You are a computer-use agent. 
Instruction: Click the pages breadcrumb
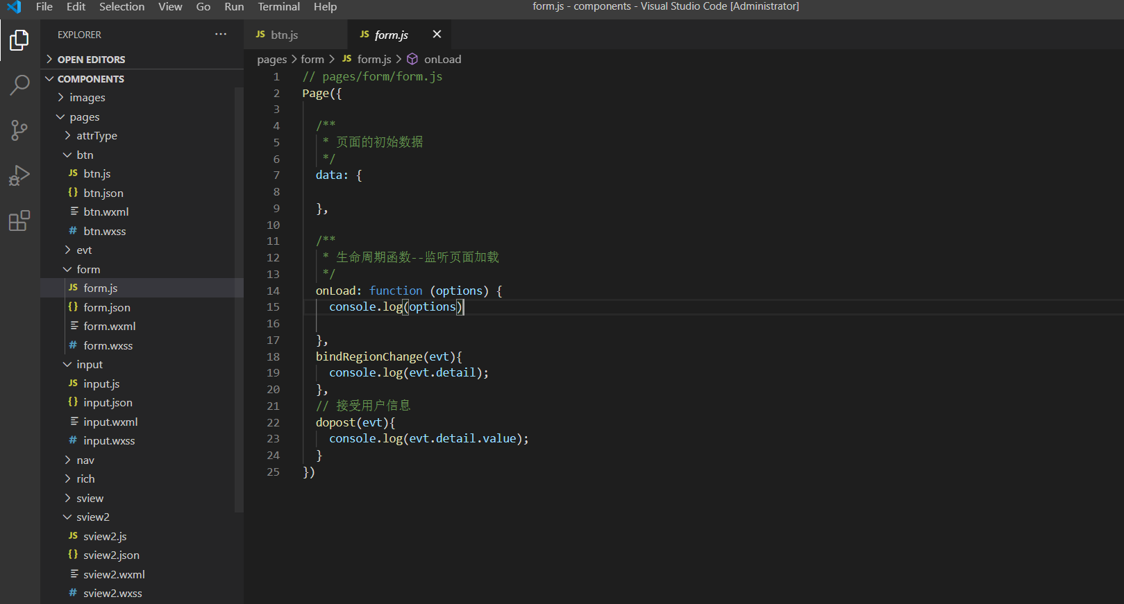pyautogui.click(x=271, y=60)
